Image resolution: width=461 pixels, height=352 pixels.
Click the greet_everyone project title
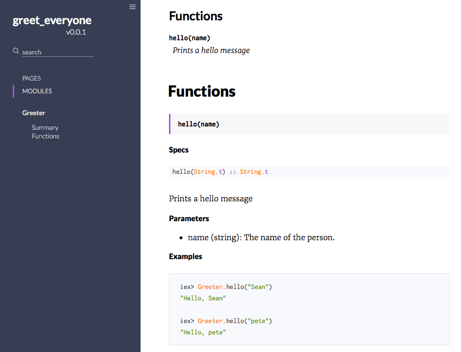point(52,20)
